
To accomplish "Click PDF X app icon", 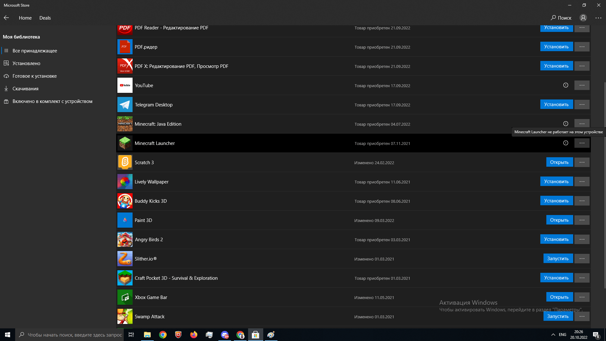I will coord(125,66).
